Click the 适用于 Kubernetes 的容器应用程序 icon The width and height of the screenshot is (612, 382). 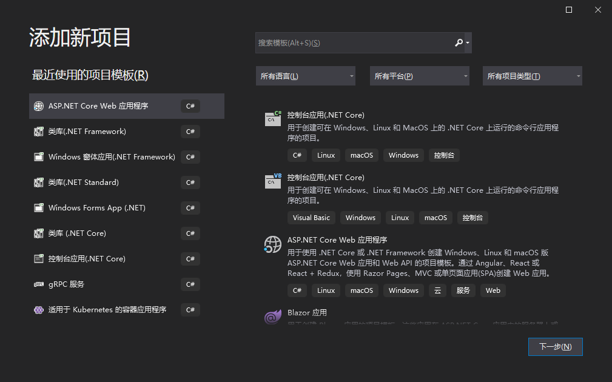(x=38, y=309)
